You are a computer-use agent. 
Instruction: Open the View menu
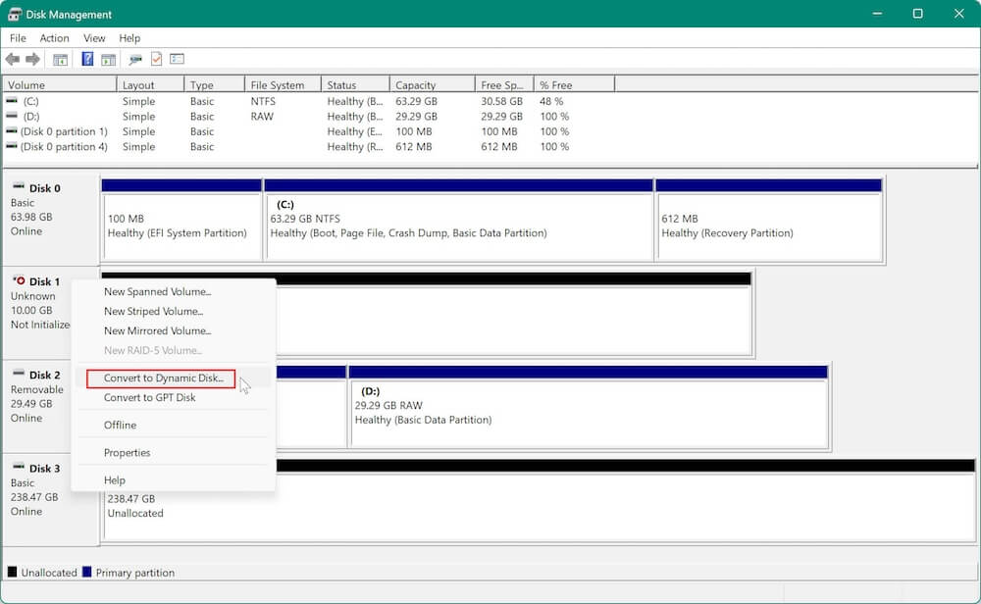(94, 38)
